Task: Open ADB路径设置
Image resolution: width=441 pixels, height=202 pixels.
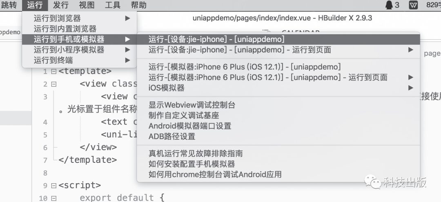Action: (278, 137)
